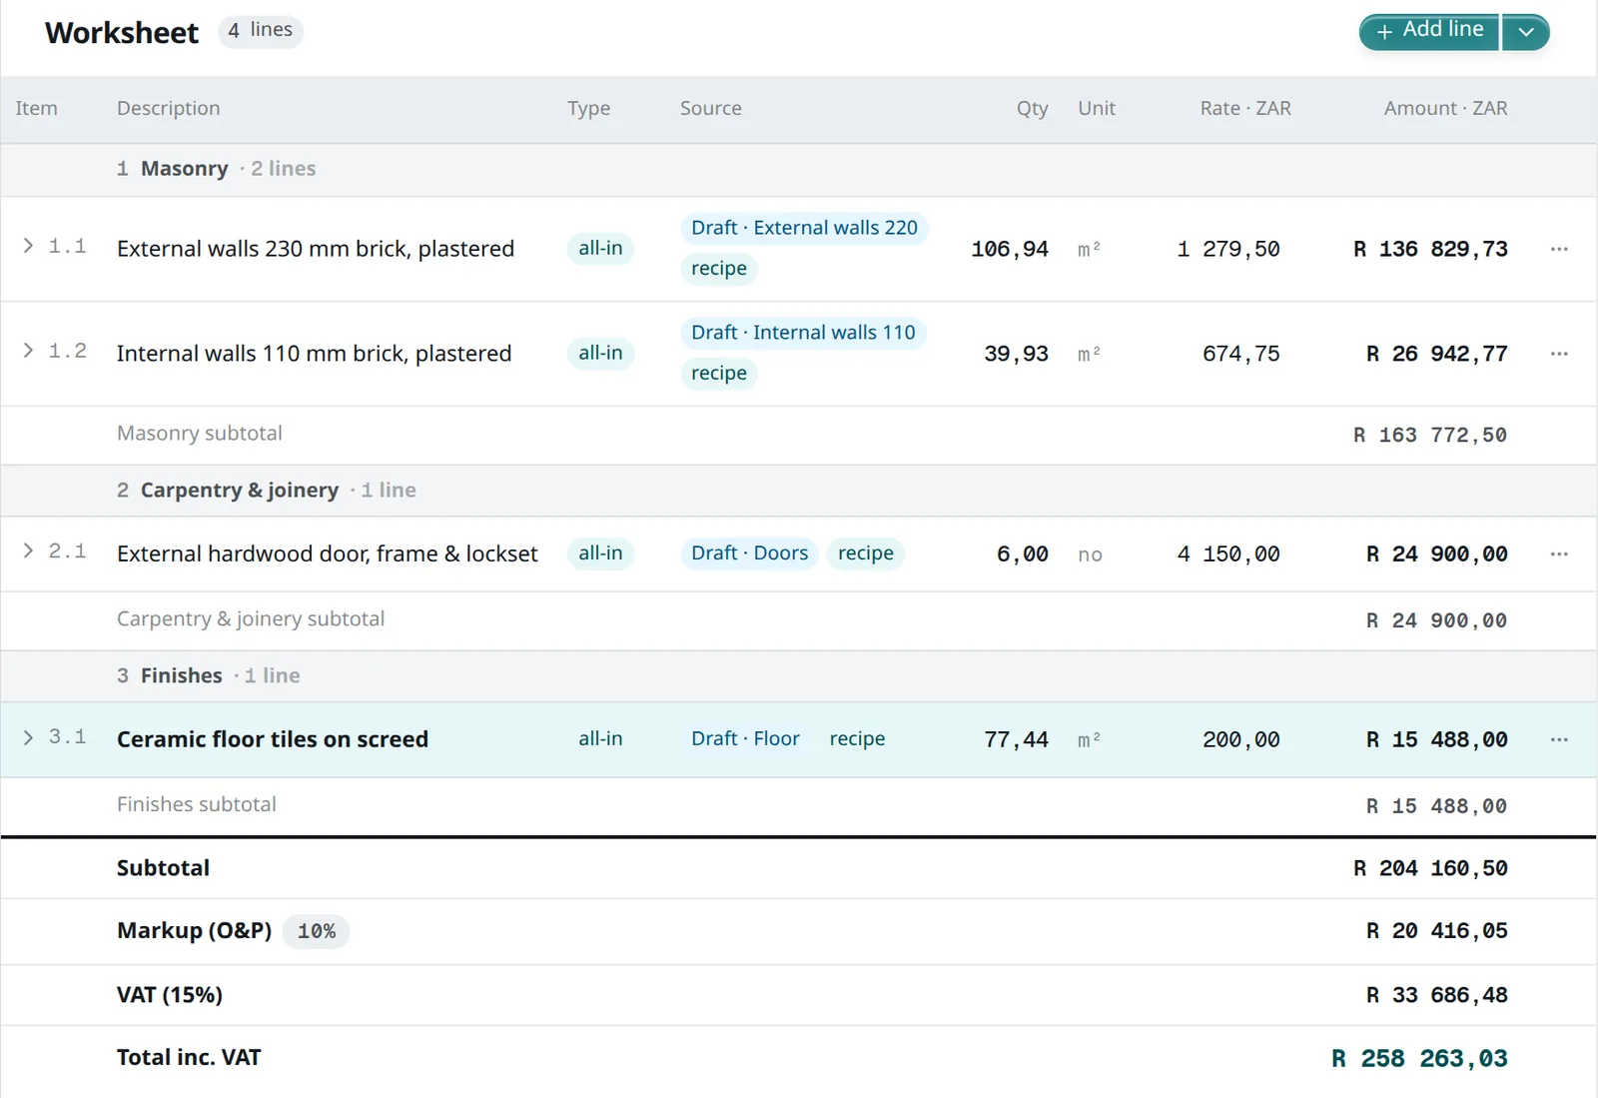Viewport: 1598px width, 1098px height.
Task: Click the all-in type tag on line 1.1
Action: tap(600, 249)
